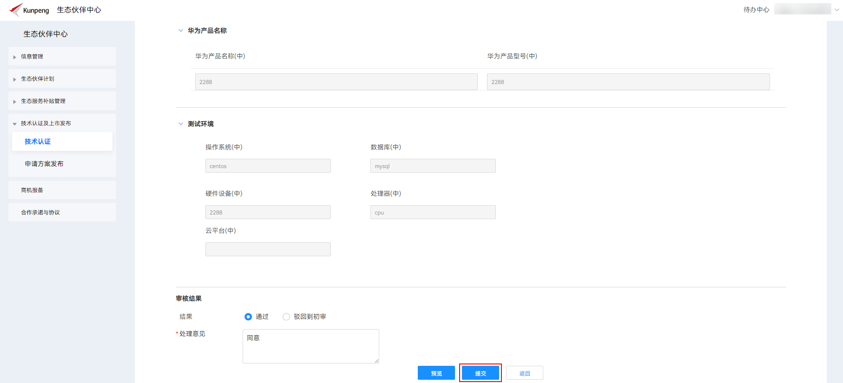Expand the 生态服务补贴管理 menu
The width and height of the screenshot is (843, 383).
point(62,101)
